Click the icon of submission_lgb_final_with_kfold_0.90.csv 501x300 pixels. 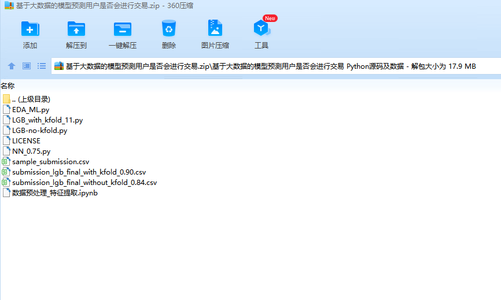pos(6,172)
